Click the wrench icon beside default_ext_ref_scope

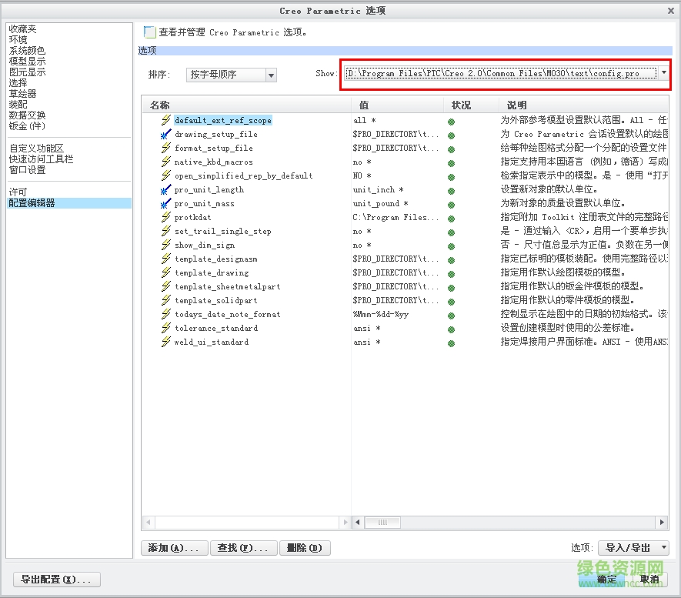166,119
